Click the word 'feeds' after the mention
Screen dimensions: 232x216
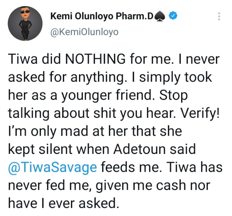[x=118, y=168]
